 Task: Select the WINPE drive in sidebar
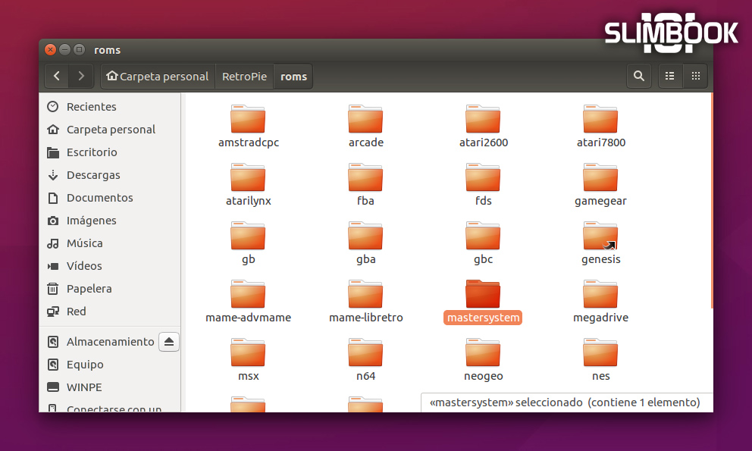pos(83,387)
